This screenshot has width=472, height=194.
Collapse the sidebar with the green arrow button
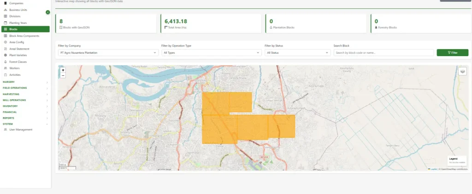pos(47,12)
